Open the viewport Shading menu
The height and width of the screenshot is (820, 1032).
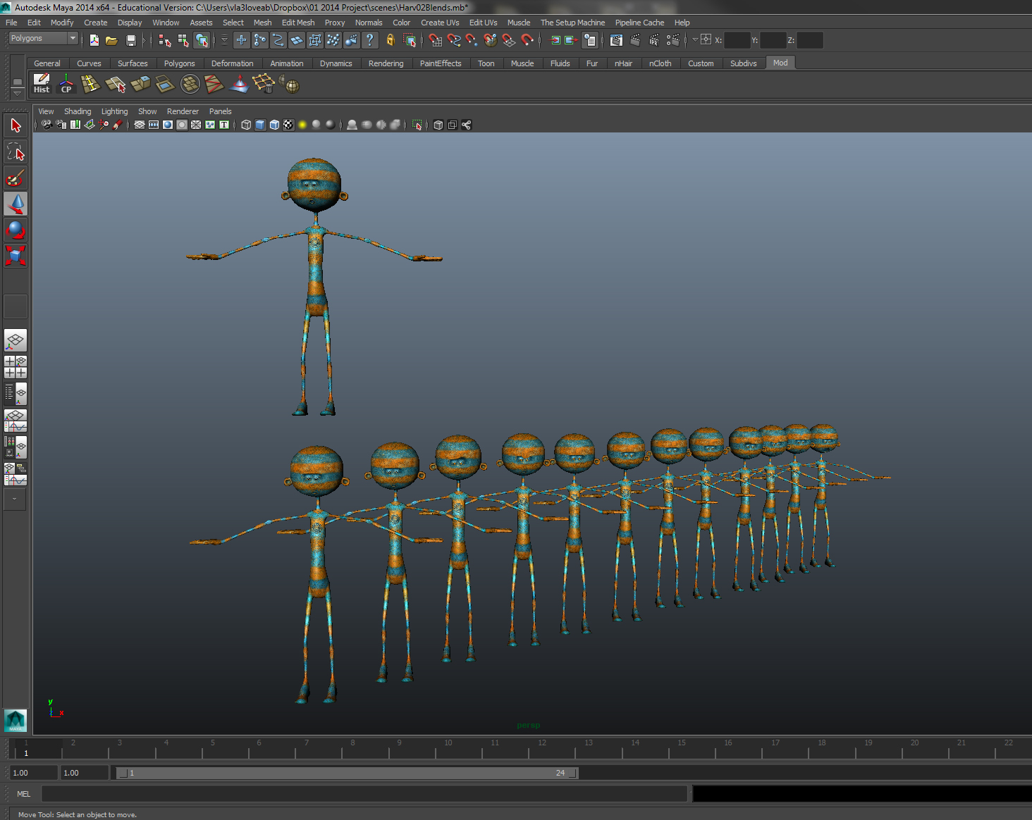click(x=78, y=111)
